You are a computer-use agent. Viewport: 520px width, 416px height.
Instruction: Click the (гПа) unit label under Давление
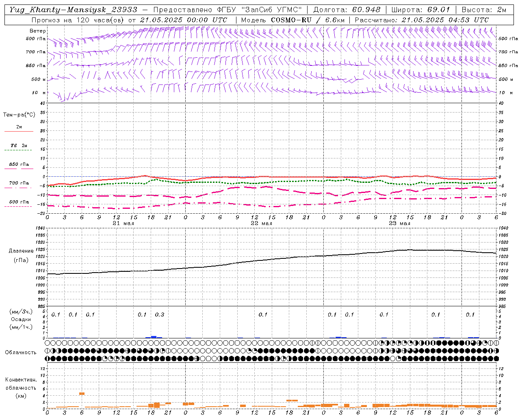click(x=21, y=260)
